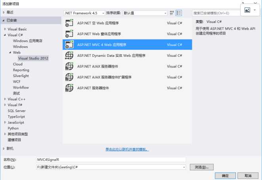Click the ASP.NET AJAX server control icon
The image size is (262, 180).
69,66
